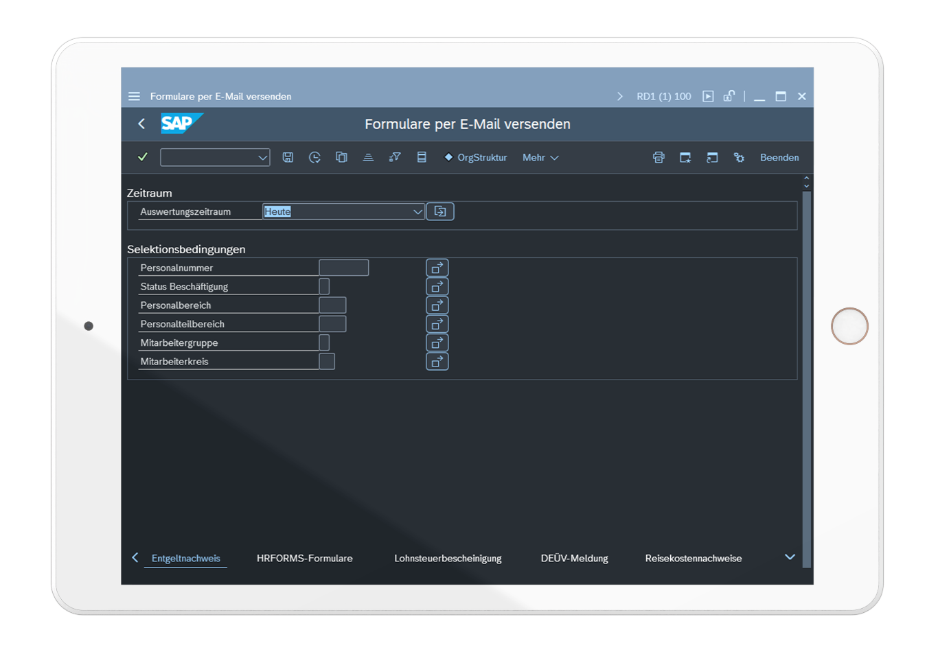Click the Status Beschäftigung input field
Image resolution: width=938 pixels, height=652 pixels.
click(x=324, y=286)
